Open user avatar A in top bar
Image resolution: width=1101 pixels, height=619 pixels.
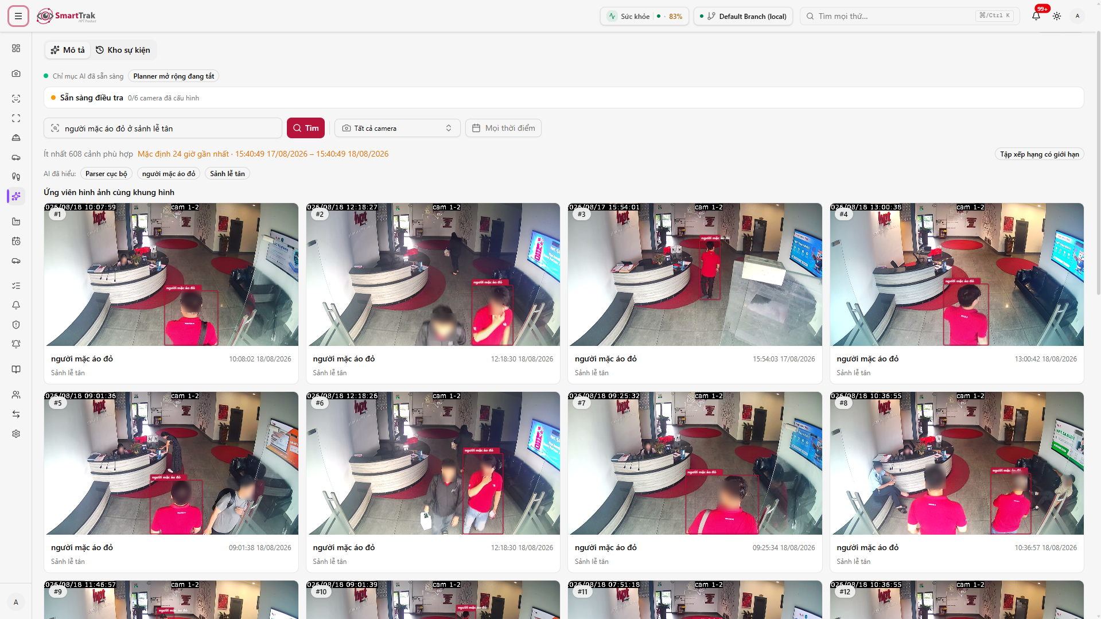(x=1077, y=16)
